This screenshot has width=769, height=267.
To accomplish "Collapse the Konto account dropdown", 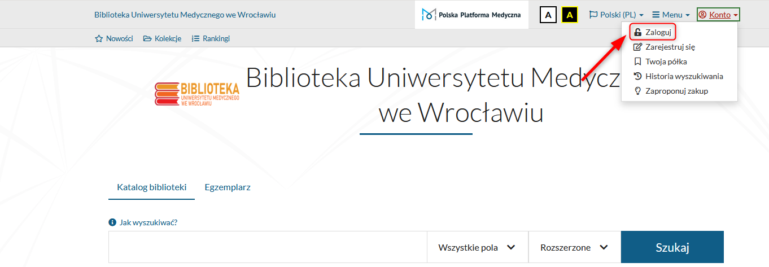I will pos(718,15).
